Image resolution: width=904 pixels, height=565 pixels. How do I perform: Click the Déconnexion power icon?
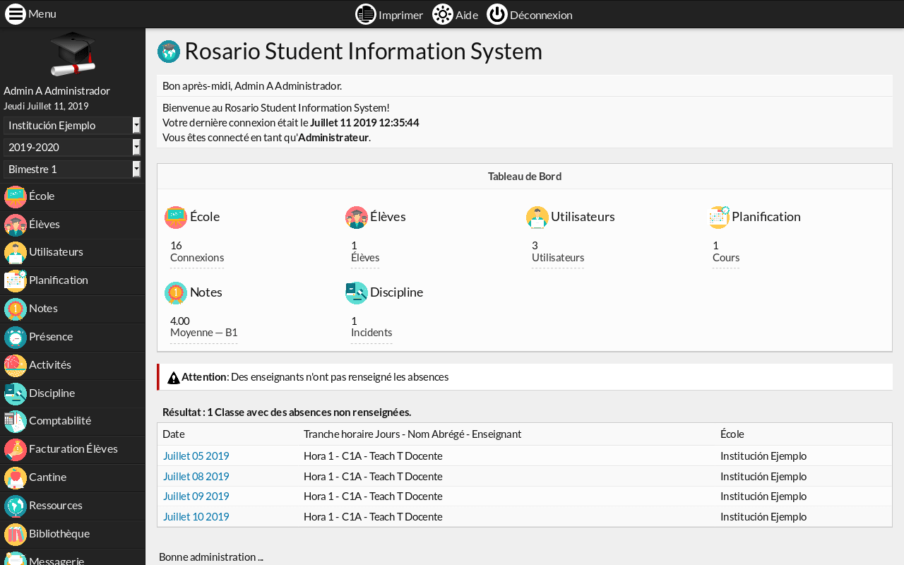coord(497,14)
